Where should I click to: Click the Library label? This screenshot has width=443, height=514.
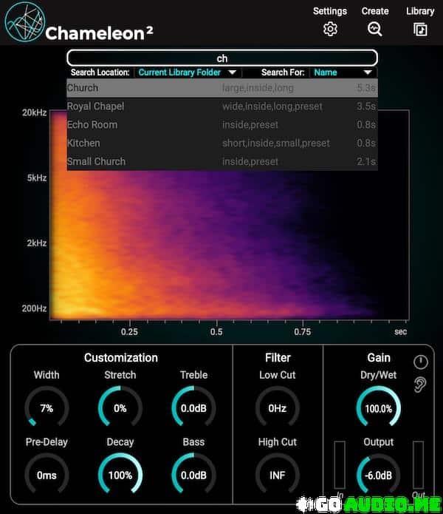[x=420, y=11]
